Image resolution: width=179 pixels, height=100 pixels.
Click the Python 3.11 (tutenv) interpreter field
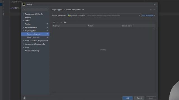(104, 16)
